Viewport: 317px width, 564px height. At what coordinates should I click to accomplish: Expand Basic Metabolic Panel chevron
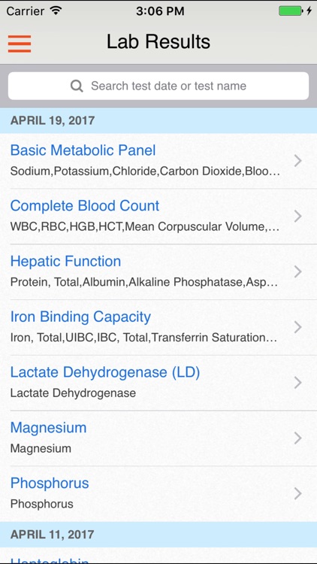[297, 161]
